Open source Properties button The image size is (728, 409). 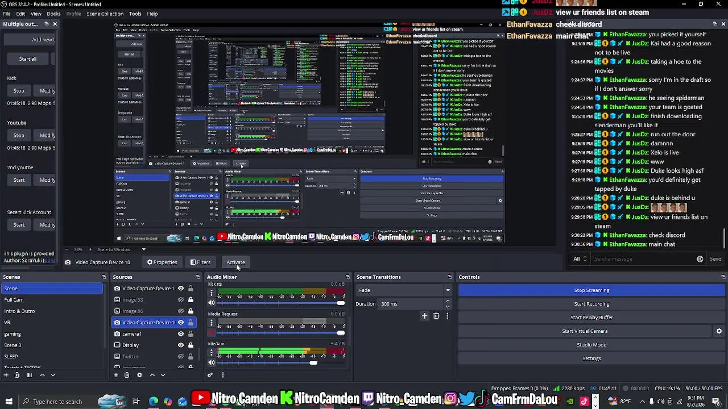162,262
